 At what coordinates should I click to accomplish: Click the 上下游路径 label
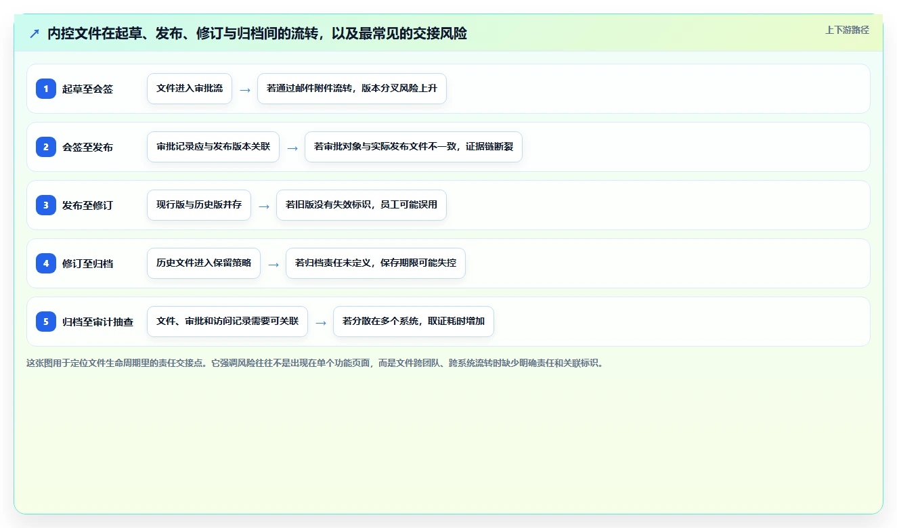coord(847,30)
